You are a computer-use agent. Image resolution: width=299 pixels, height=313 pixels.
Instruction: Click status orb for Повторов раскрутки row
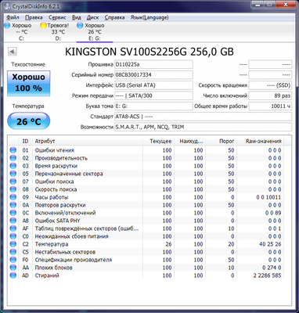tap(13, 205)
